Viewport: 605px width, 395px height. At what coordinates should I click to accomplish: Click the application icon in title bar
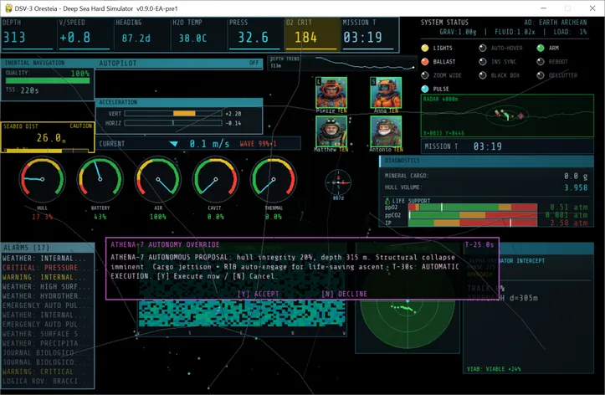click(x=8, y=8)
